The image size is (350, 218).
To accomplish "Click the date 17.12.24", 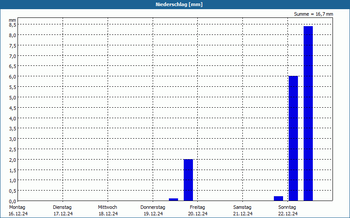I will click(63, 214).
